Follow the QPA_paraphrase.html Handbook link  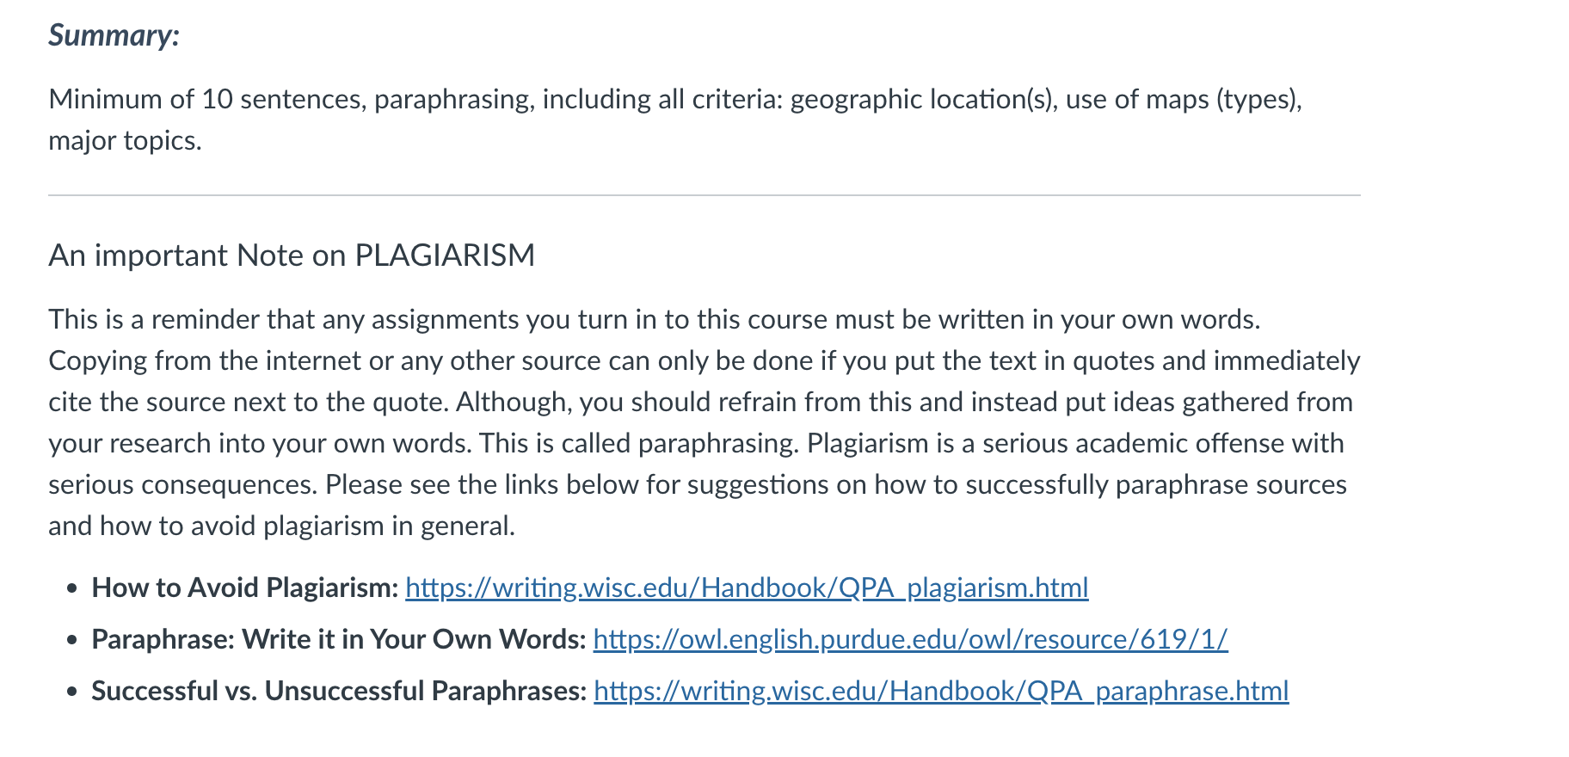click(x=941, y=691)
